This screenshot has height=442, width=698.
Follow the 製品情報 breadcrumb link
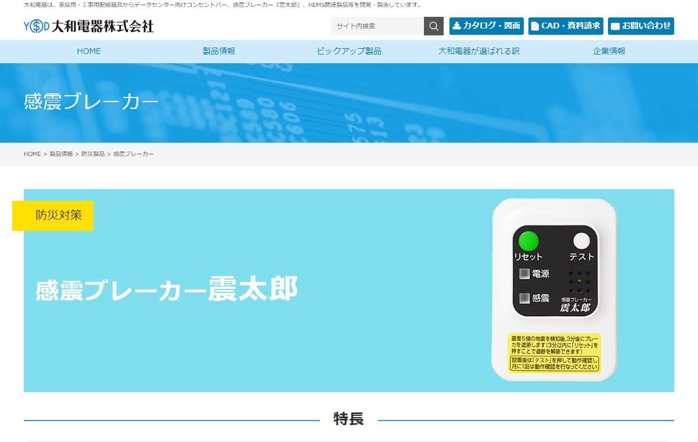61,154
